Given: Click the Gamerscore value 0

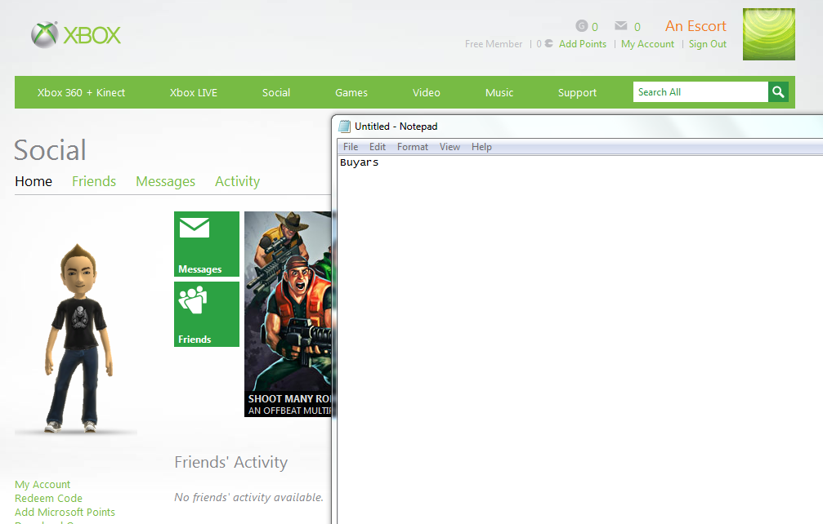Looking at the screenshot, I should (595, 27).
